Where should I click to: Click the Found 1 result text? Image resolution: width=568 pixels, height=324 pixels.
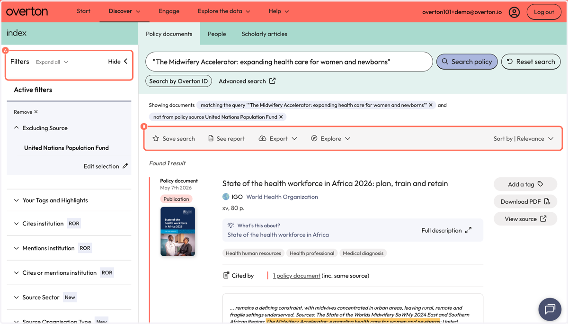[x=167, y=163]
